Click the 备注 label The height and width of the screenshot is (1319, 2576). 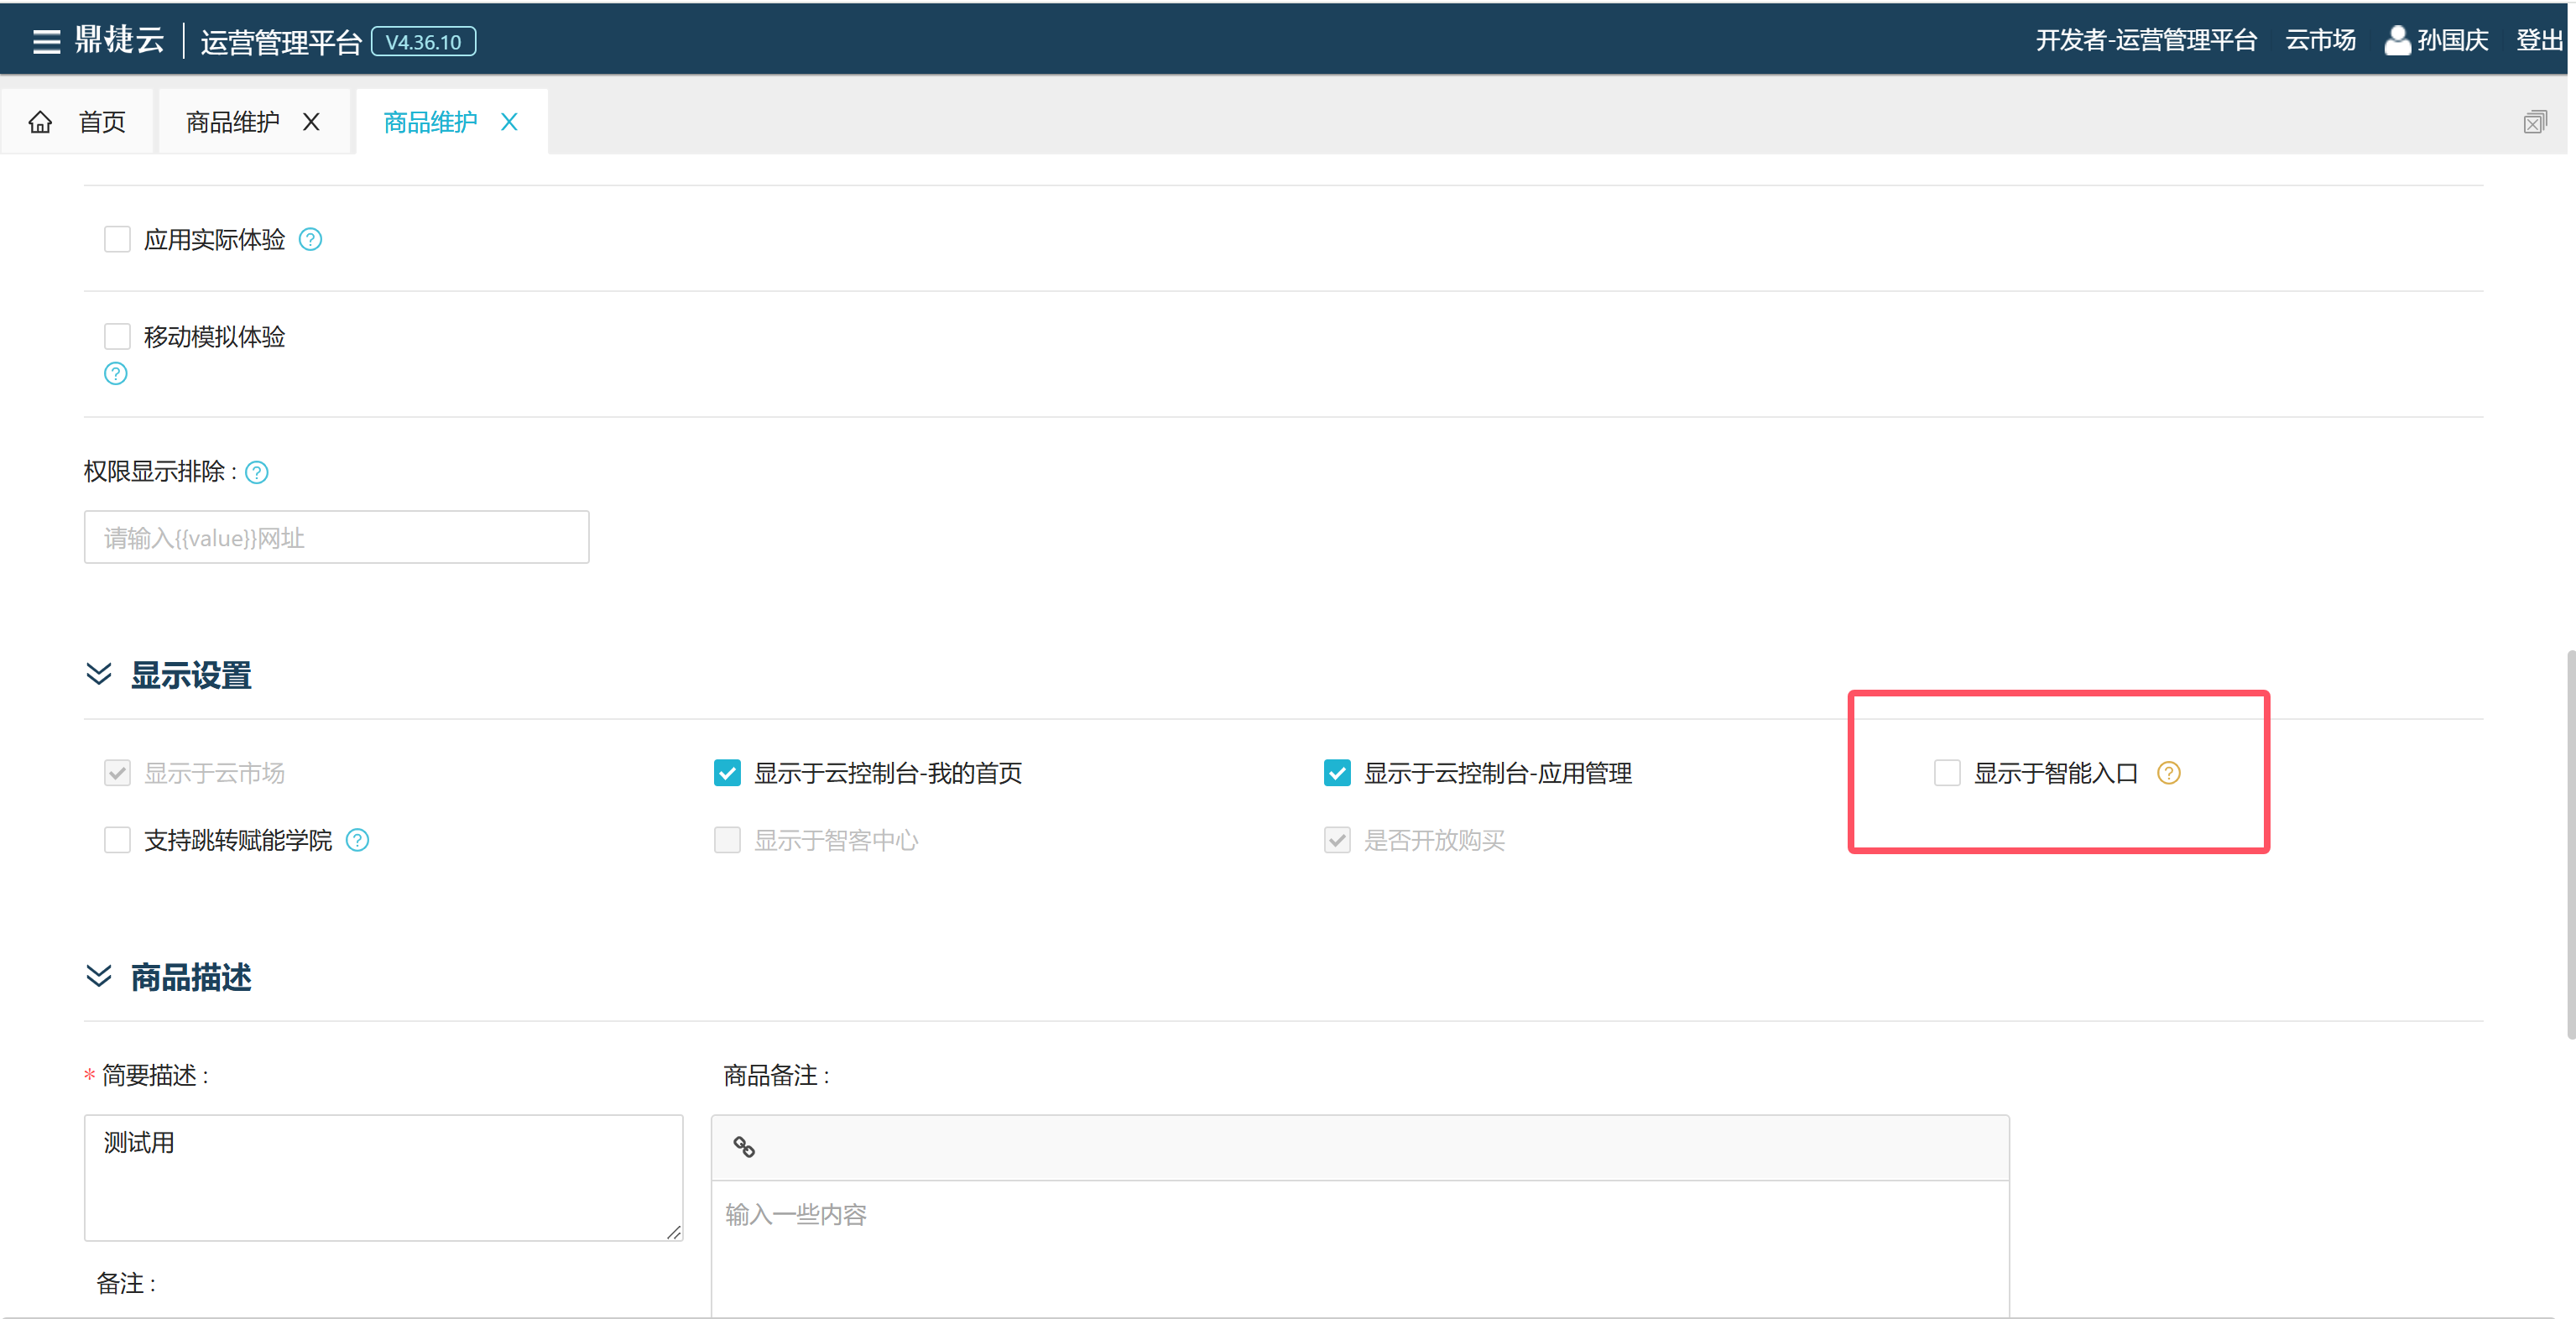click(126, 1284)
